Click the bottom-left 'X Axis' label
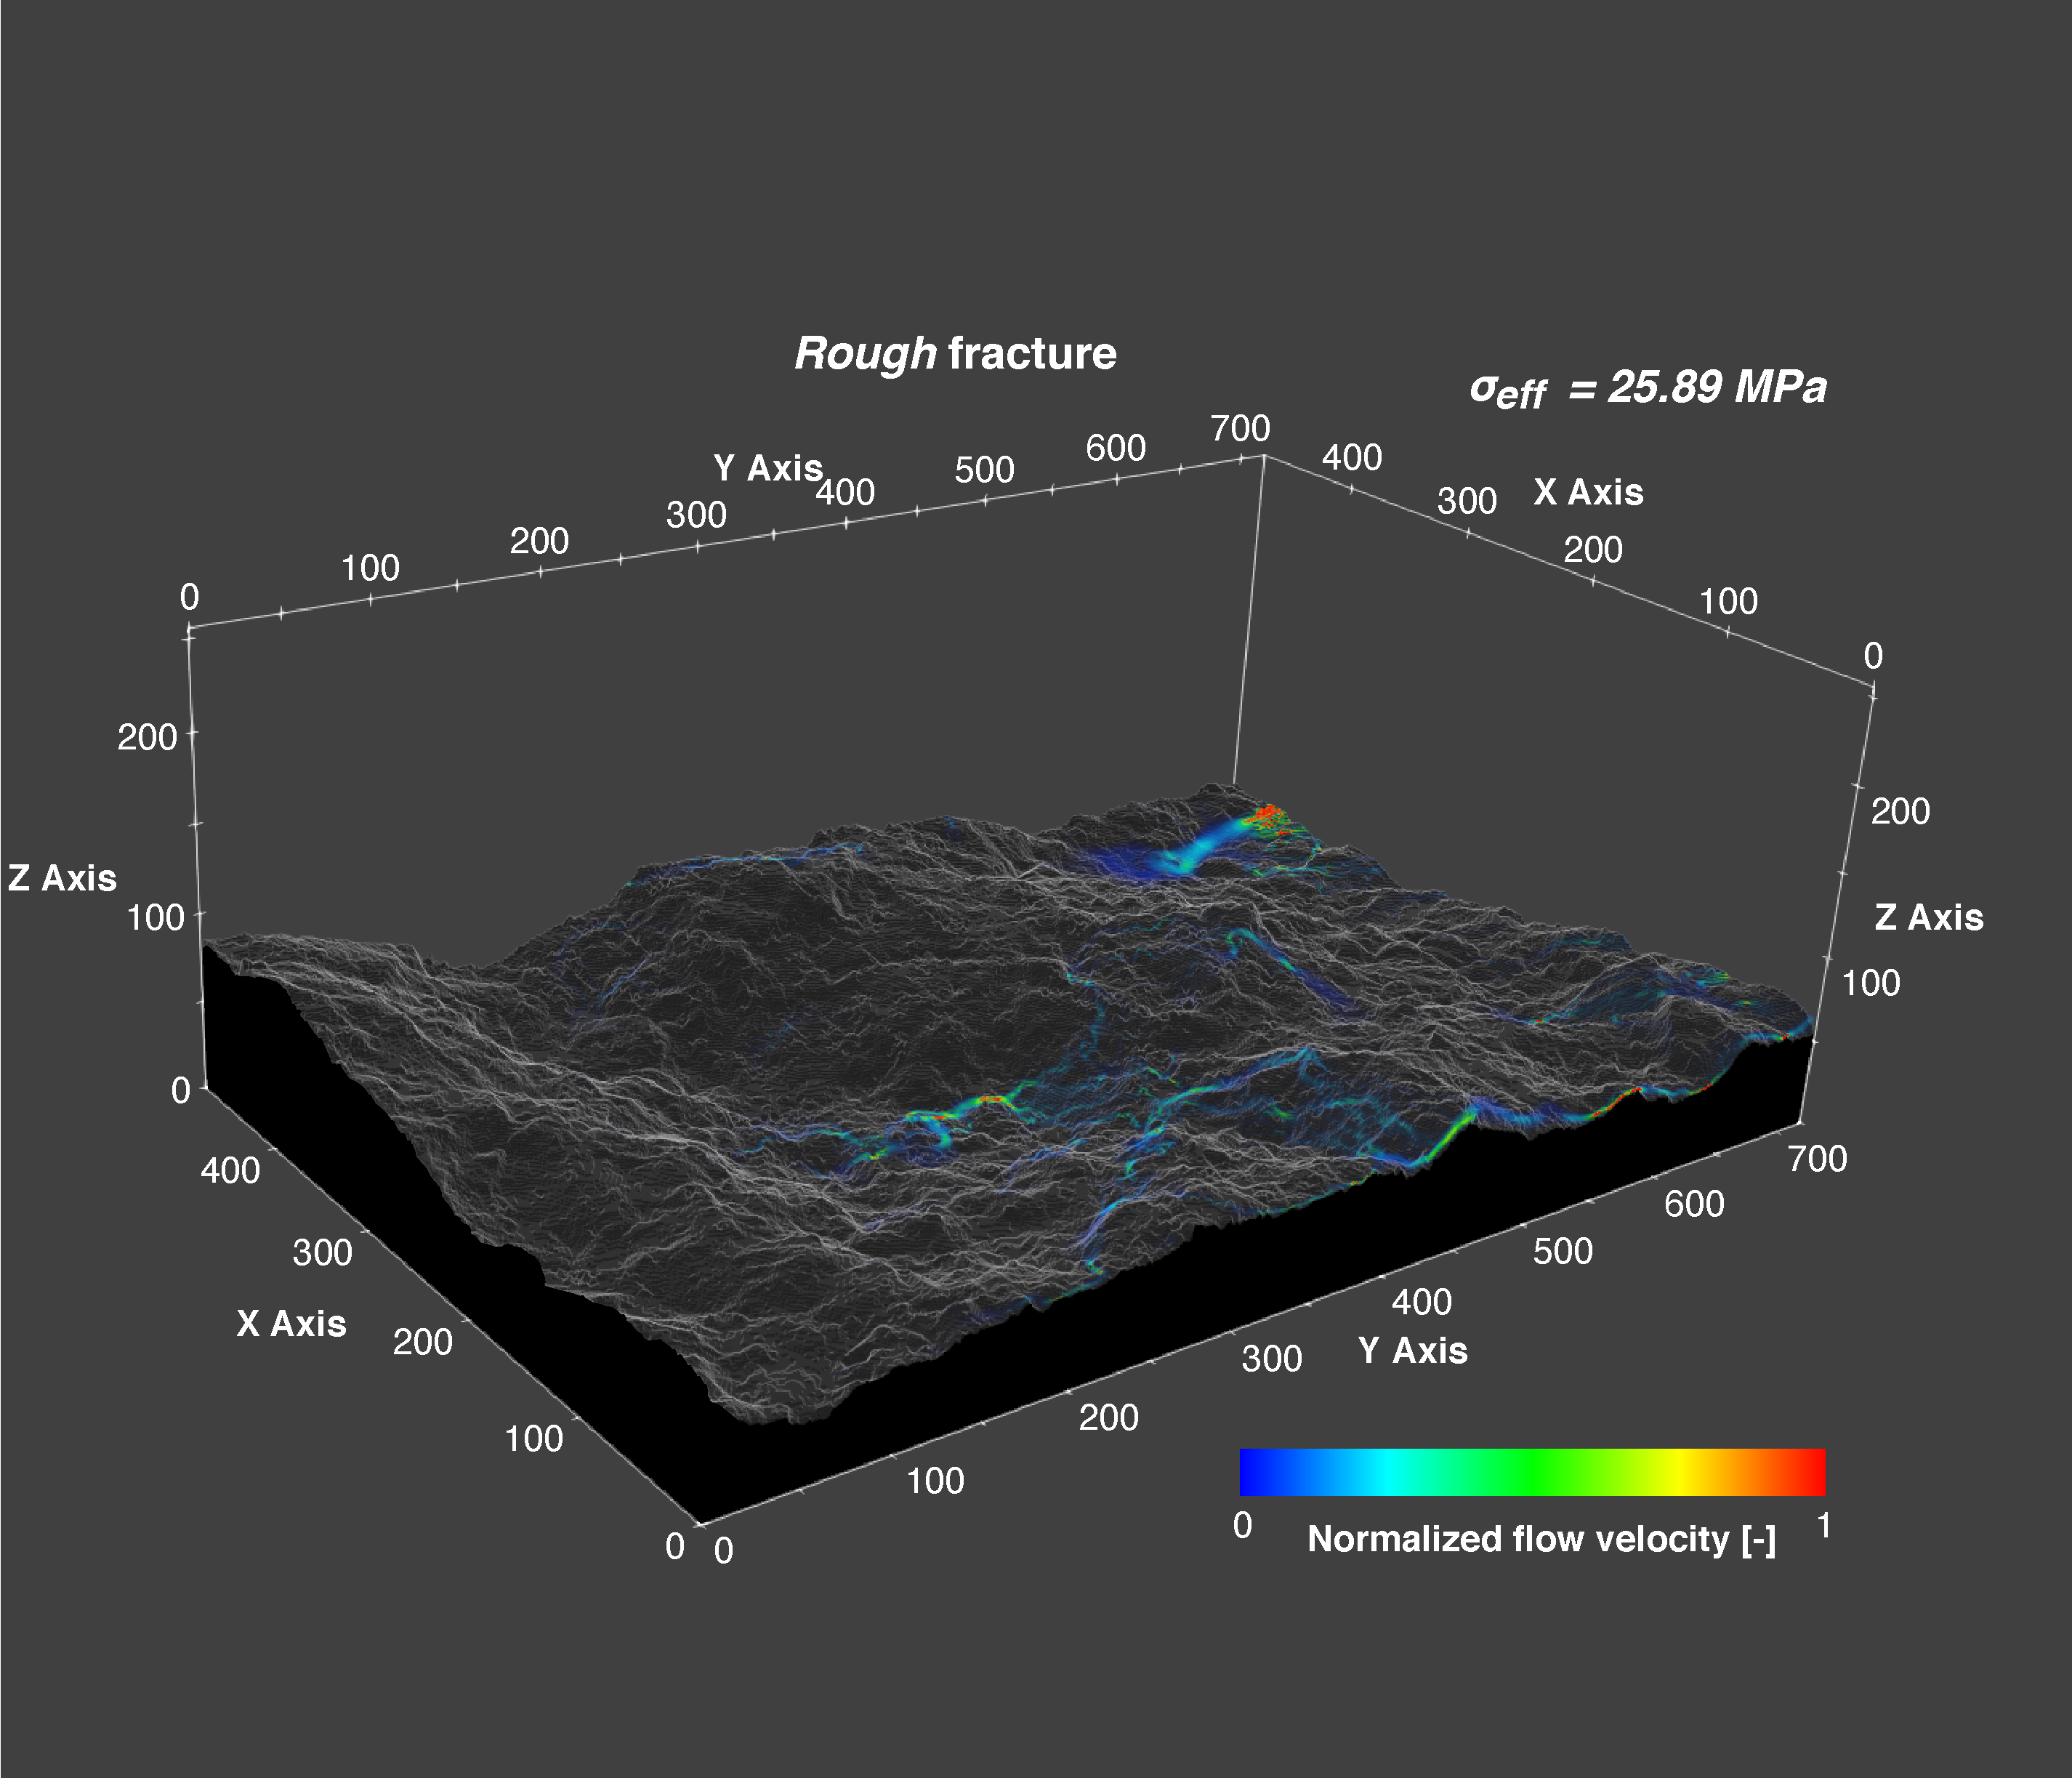2072x1778 pixels. pyautogui.click(x=292, y=1324)
